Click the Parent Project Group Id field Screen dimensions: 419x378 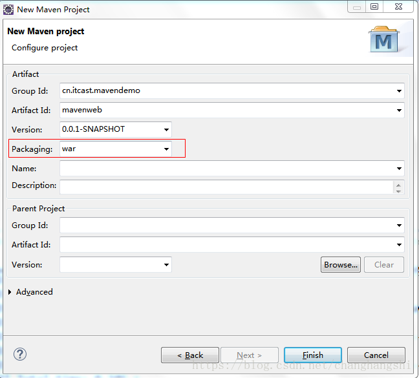tap(232, 226)
